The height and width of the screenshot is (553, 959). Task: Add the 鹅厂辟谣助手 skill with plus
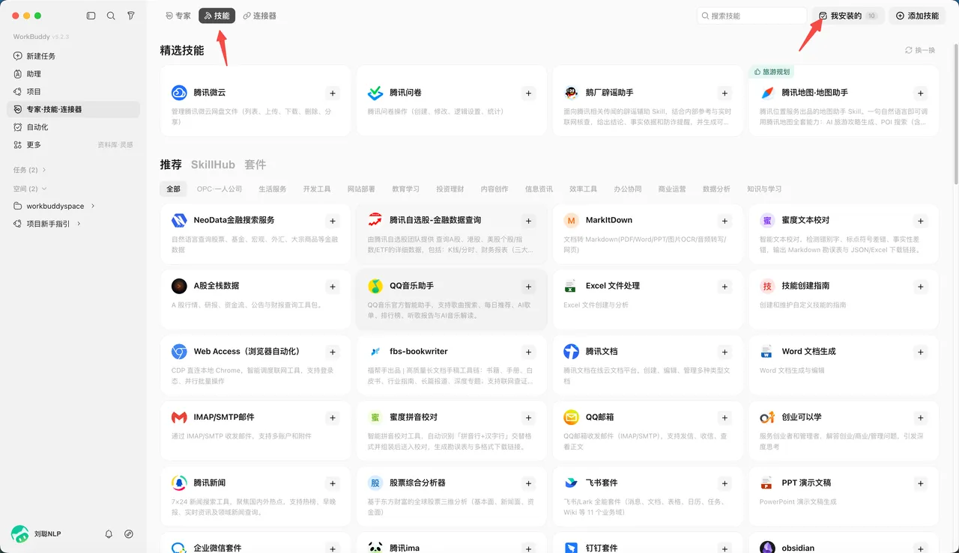click(724, 94)
